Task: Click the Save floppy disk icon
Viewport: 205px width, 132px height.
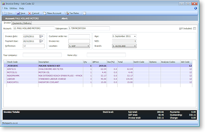Action: [18, 13]
